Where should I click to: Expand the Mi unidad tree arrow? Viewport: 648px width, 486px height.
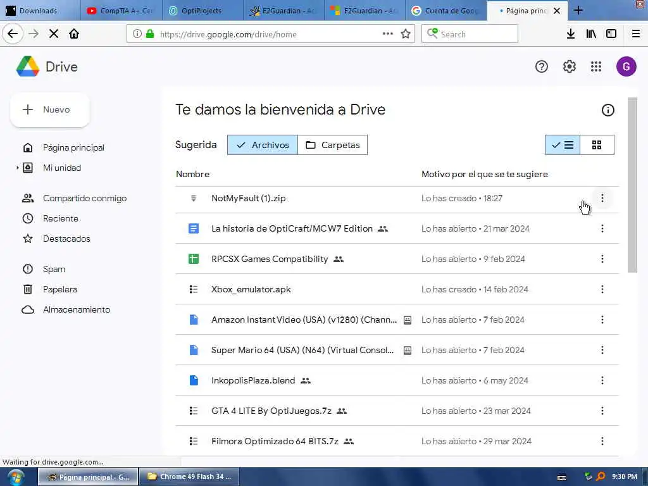pyautogui.click(x=17, y=168)
